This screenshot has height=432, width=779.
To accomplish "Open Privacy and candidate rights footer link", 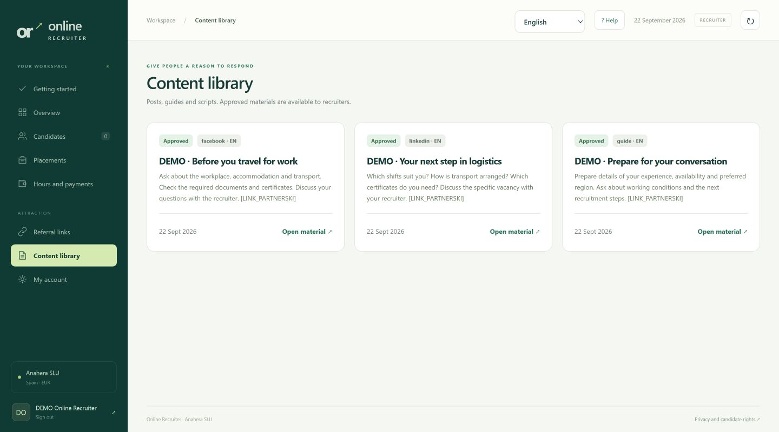I will click(x=727, y=419).
